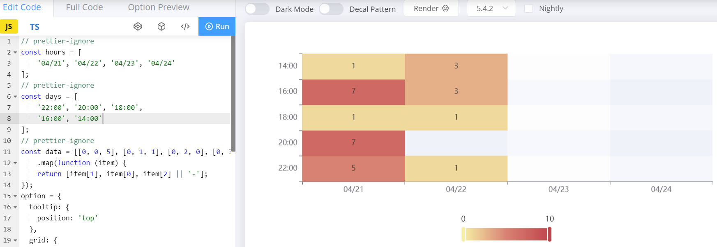This screenshot has height=247, width=717.
Task: Click the Run play icon
Action: coord(210,26)
